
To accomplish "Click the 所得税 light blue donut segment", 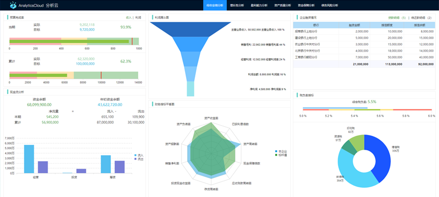I will (352, 170).
